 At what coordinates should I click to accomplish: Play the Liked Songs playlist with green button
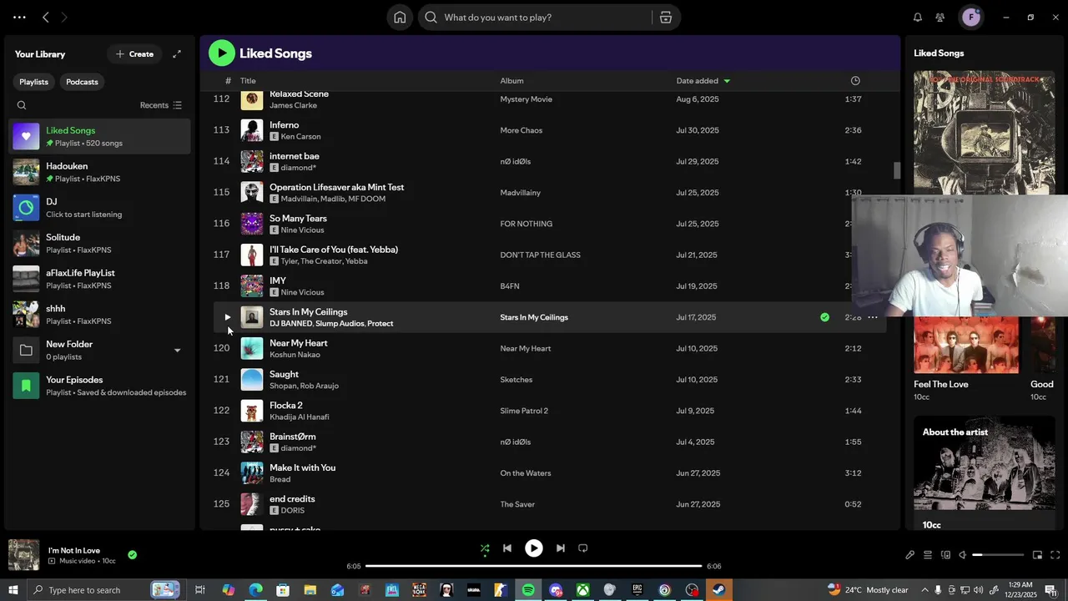pos(221,53)
